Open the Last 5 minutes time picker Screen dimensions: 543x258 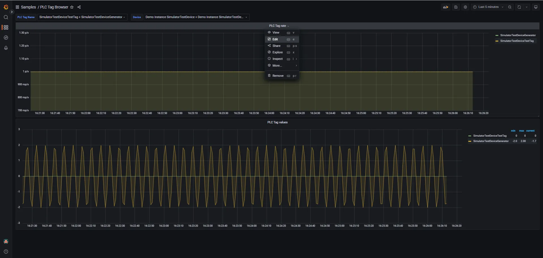click(488, 7)
